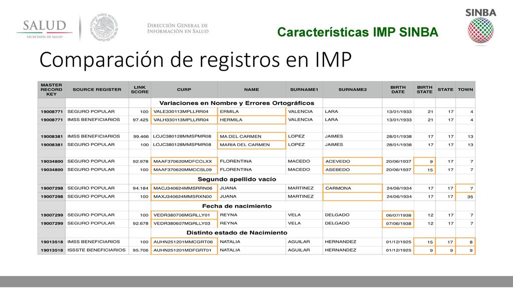Click link score 97.425
This screenshot has width=513, height=288.
click(x=140, y=120)
